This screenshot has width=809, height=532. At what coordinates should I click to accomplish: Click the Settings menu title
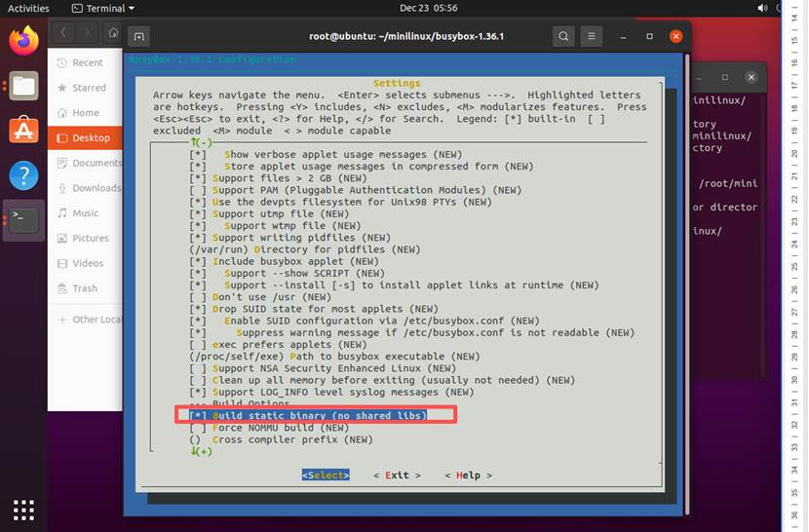(x=397, y=83)
